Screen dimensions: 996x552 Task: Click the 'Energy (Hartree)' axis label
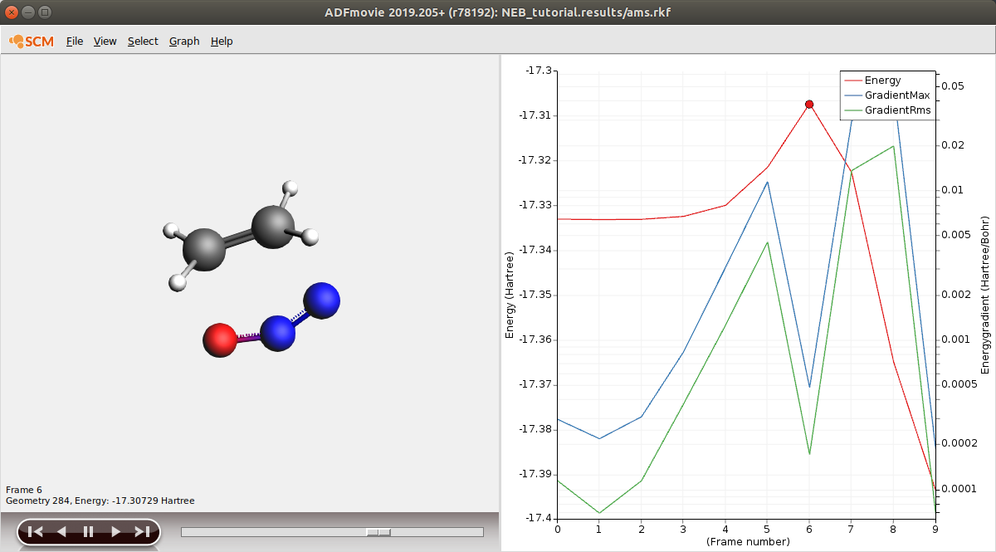(510, 296)
